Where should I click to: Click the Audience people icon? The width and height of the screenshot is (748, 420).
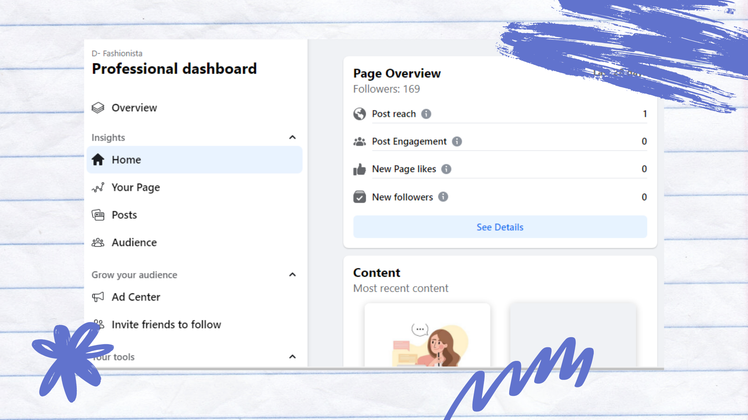point(98,243)
